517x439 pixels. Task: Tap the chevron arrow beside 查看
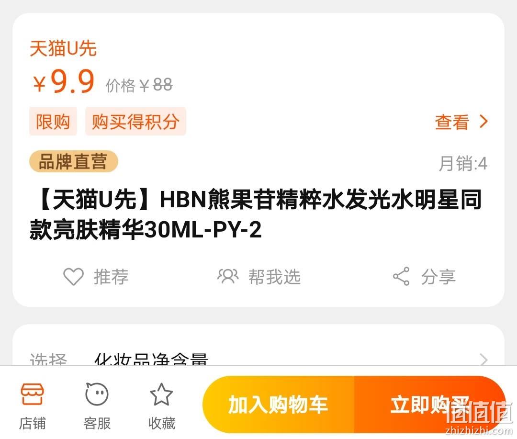coord(483,122)
